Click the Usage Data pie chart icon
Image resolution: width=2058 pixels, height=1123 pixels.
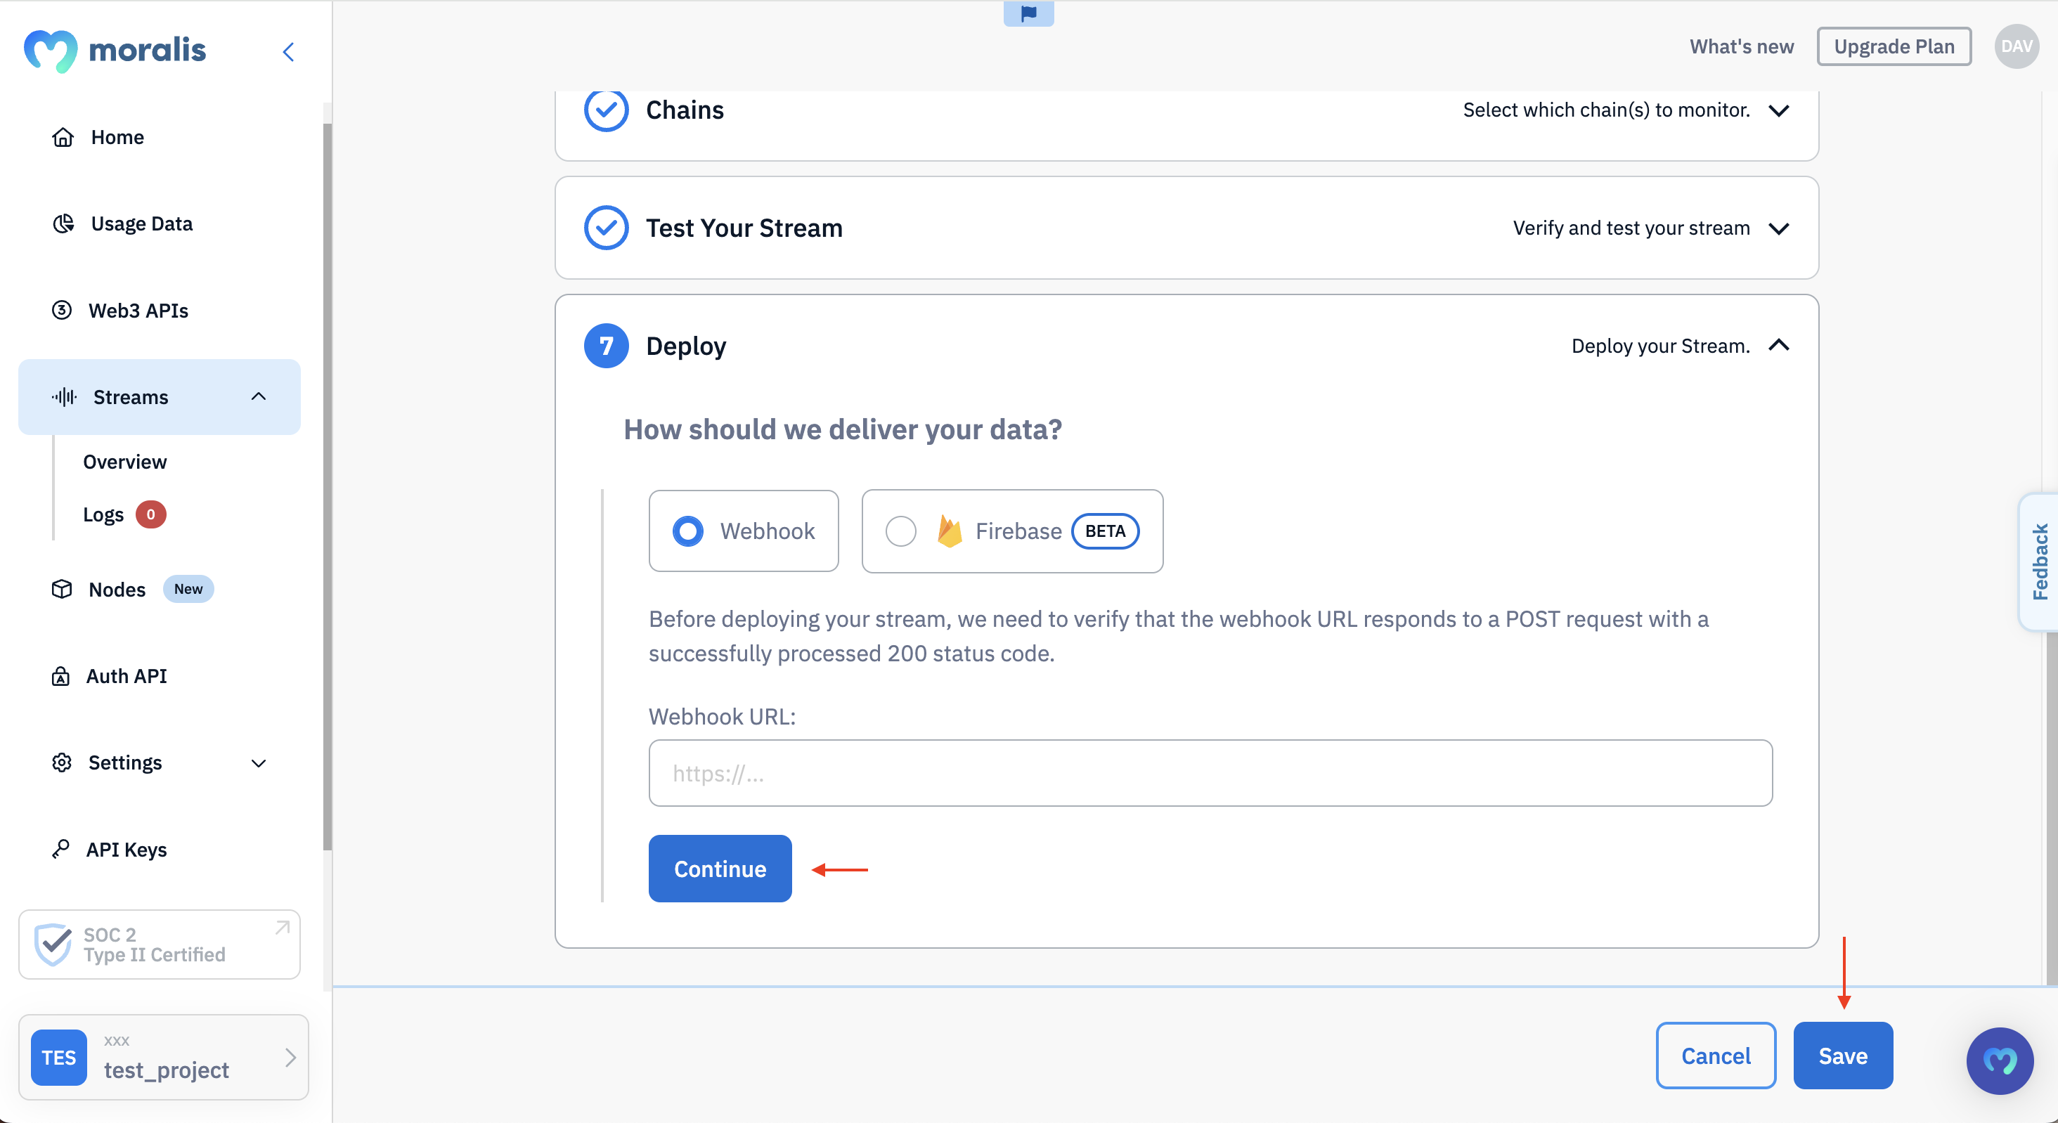63,223
